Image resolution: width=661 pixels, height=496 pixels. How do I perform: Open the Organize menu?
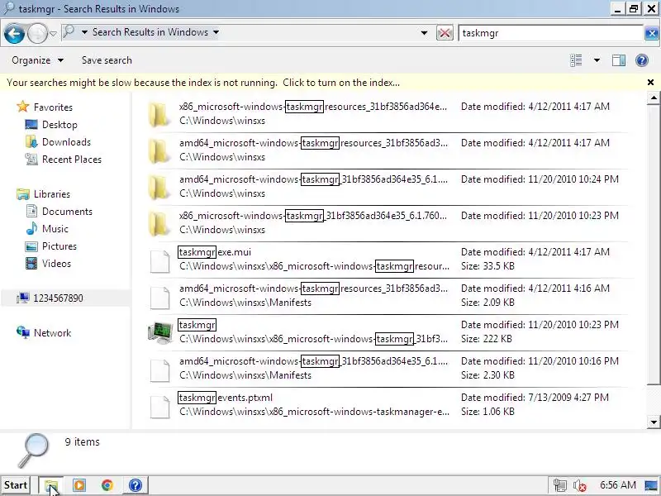37,60
